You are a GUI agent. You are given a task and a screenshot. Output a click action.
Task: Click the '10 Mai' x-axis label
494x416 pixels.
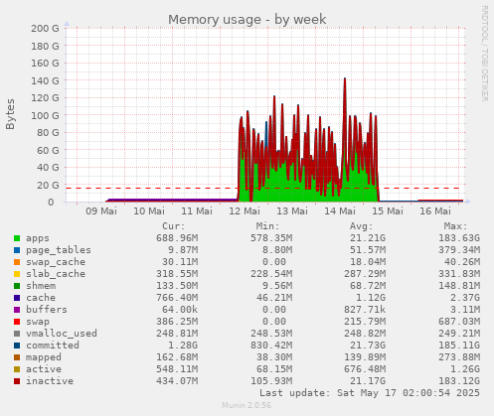(x=149, y=211)
